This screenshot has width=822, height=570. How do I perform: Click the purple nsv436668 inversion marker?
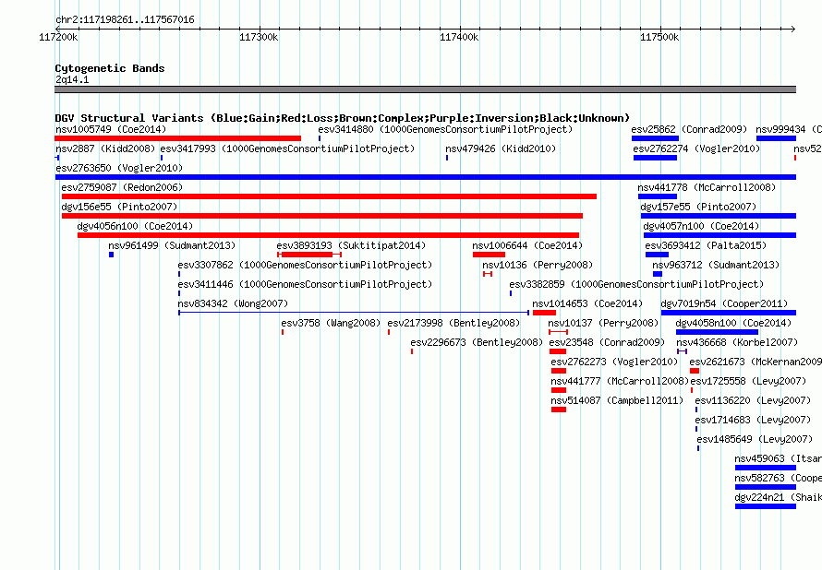tap(682, 351)
